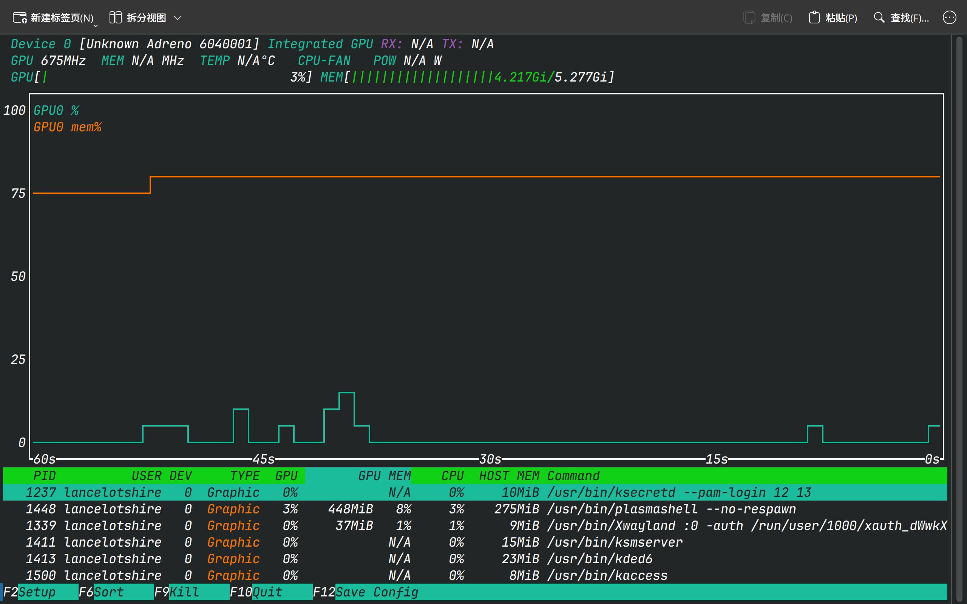Open the three-dot overflow menu
Viewport: 967px width, 604px height.
(949, 18)
